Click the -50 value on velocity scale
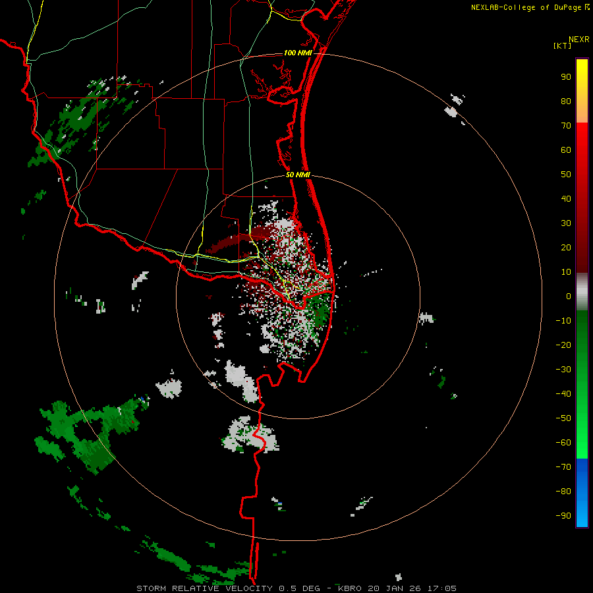Image resolution: width=593 pixels, height=593 pixels. point(563,418)
